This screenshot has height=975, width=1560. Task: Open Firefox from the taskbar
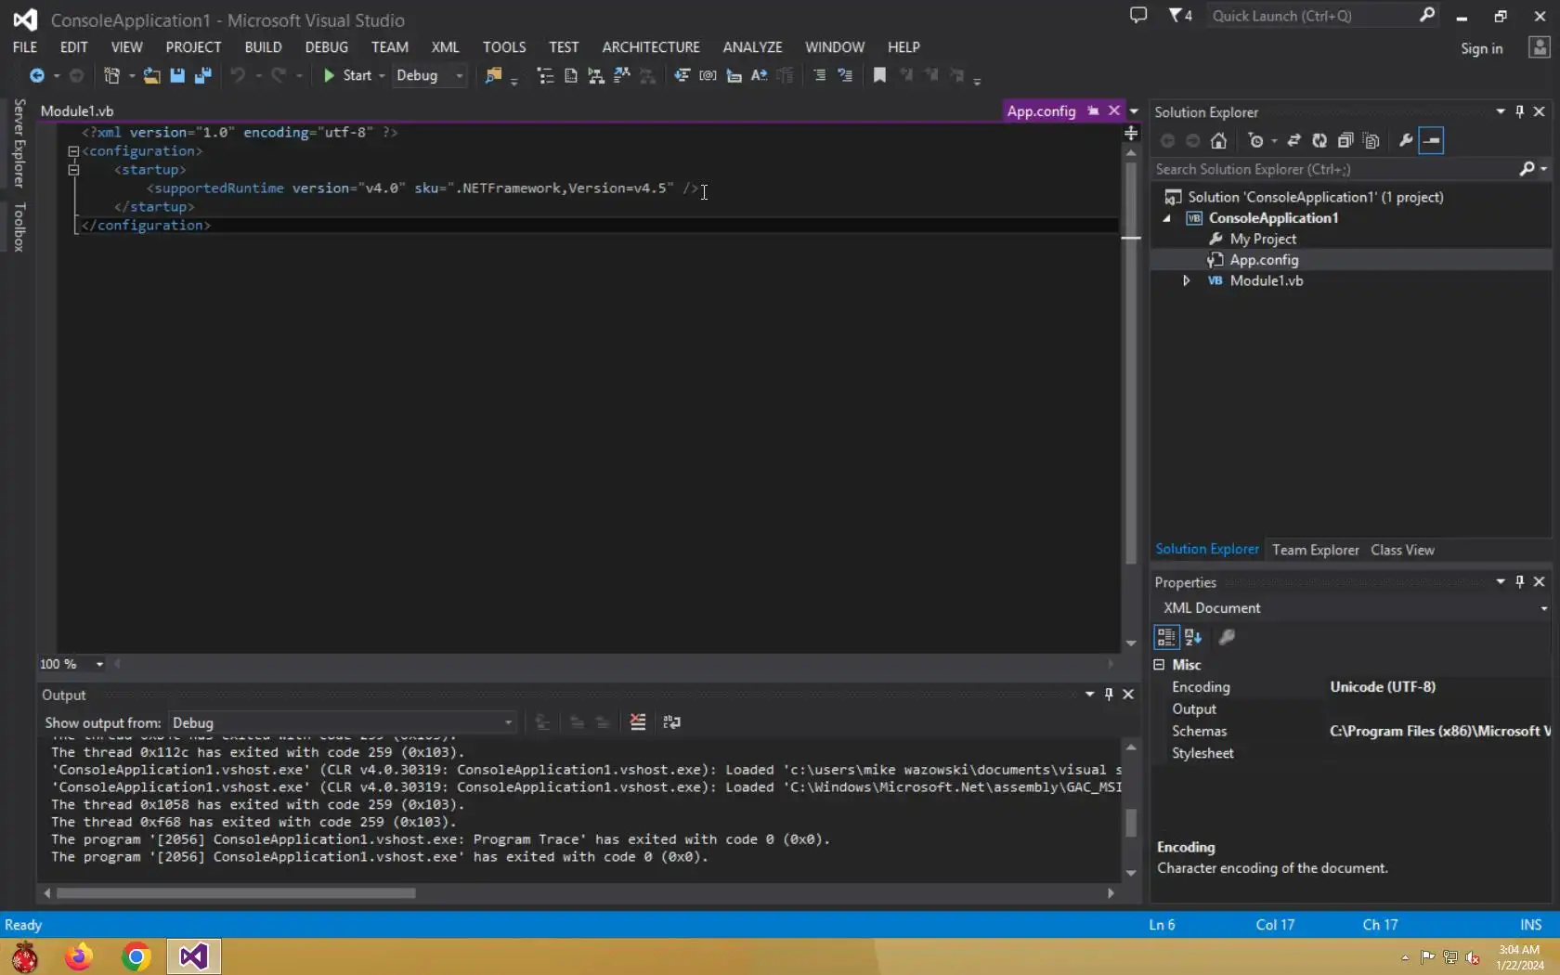coord(79,956)
